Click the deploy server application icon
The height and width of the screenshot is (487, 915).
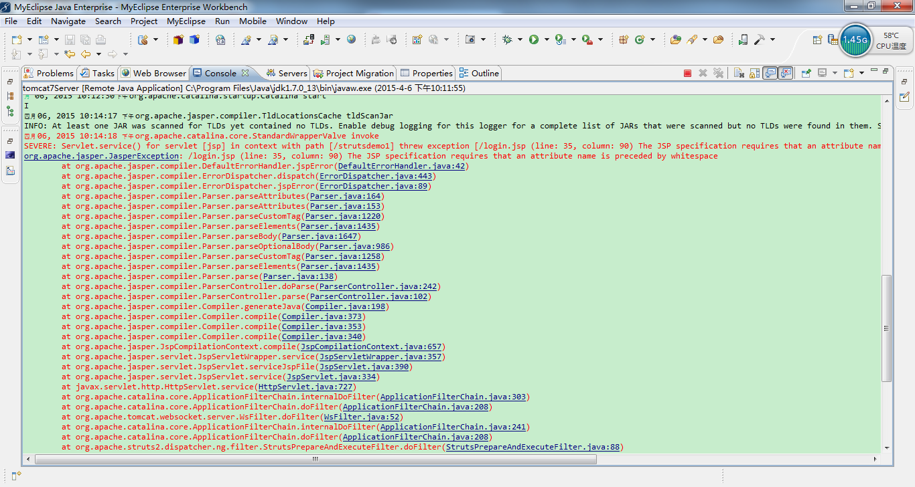[308, 39]
